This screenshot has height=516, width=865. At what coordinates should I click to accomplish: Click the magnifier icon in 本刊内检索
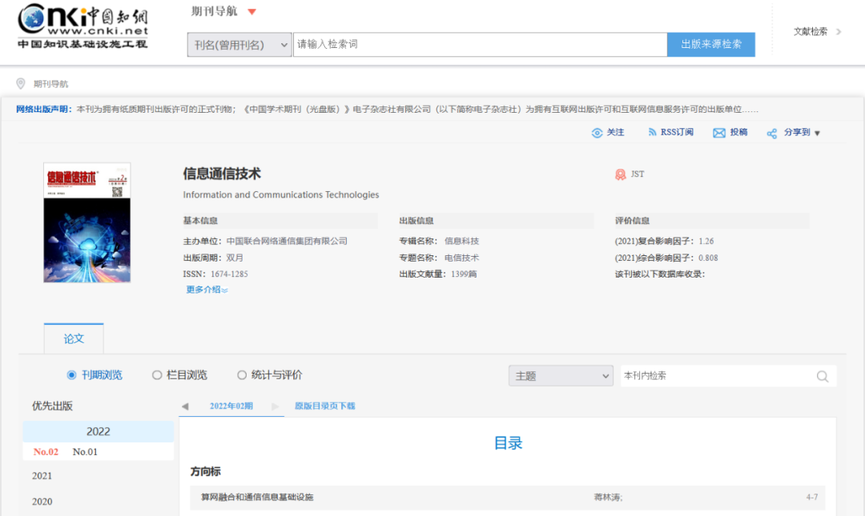823,376
